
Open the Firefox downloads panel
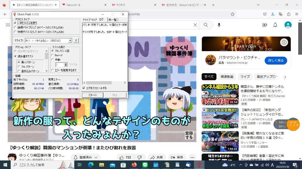[x=273, y=14]
